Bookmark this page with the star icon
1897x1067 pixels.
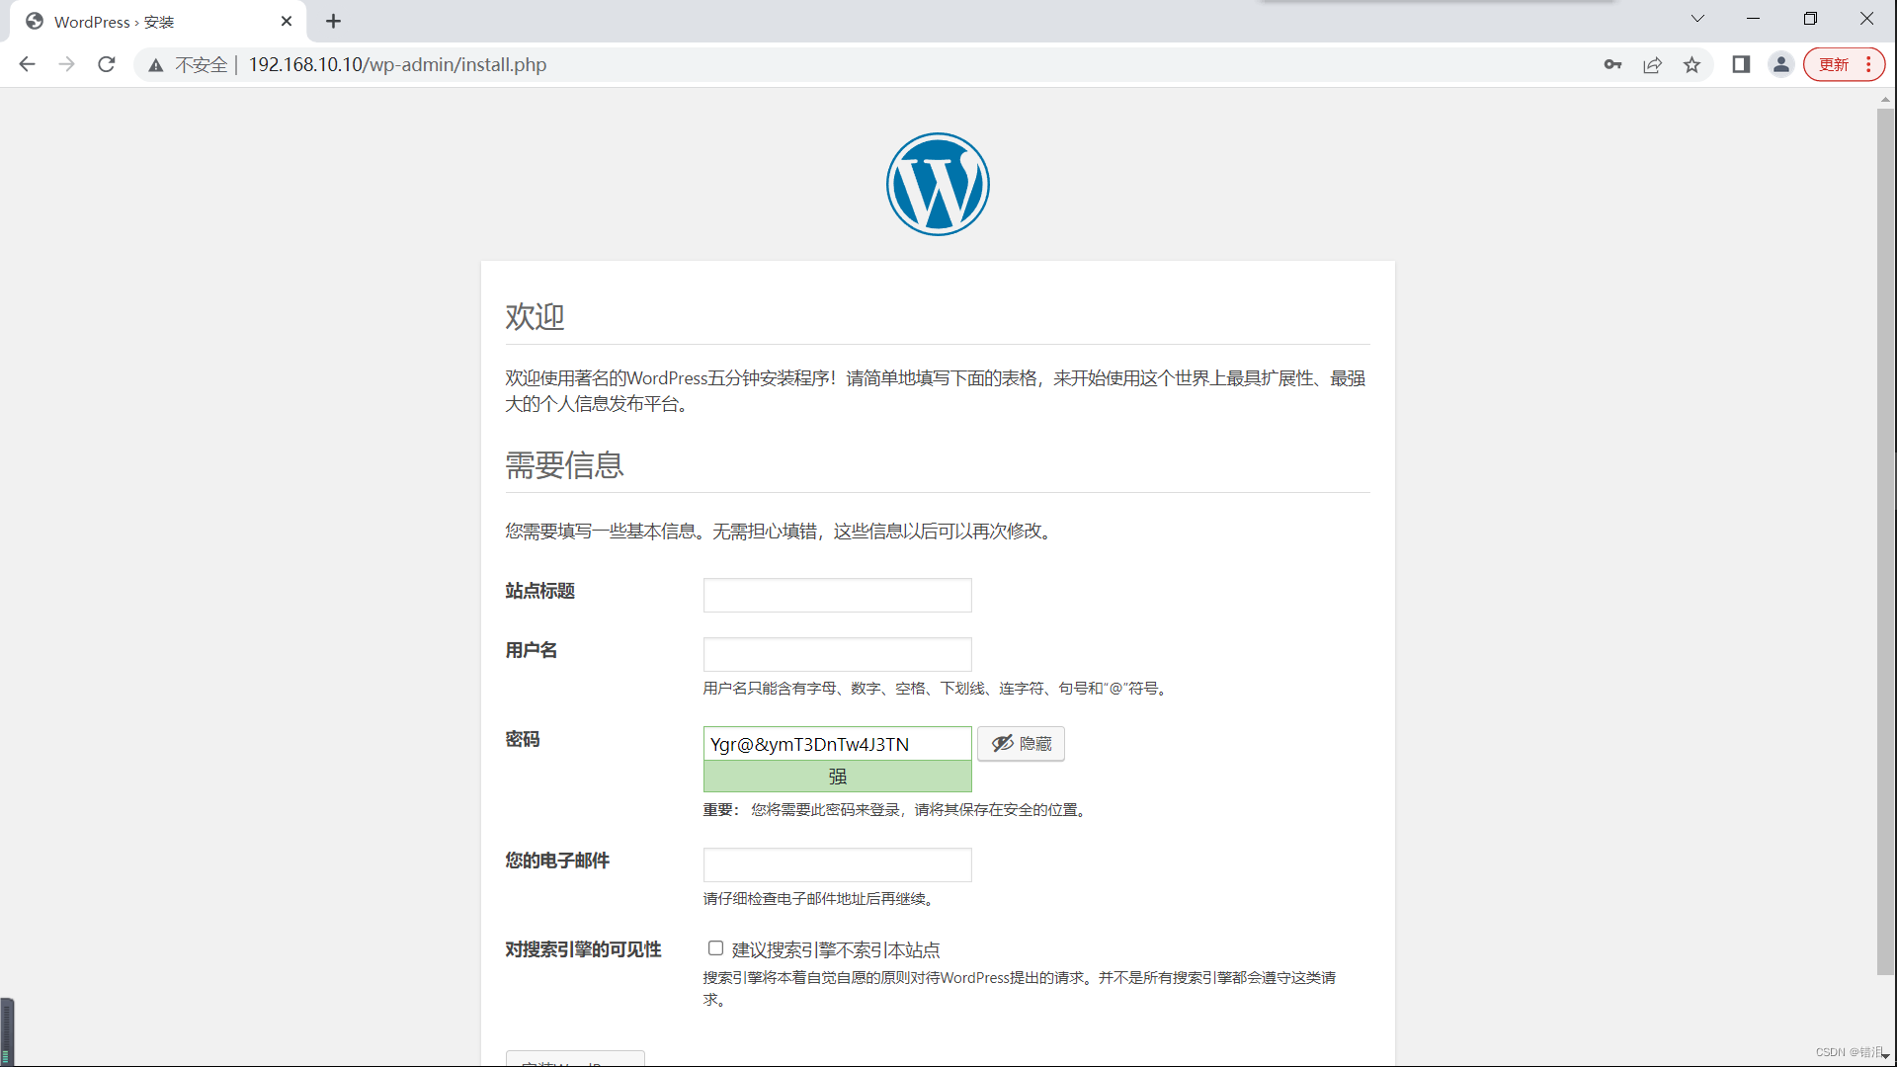click(1692, 64)
